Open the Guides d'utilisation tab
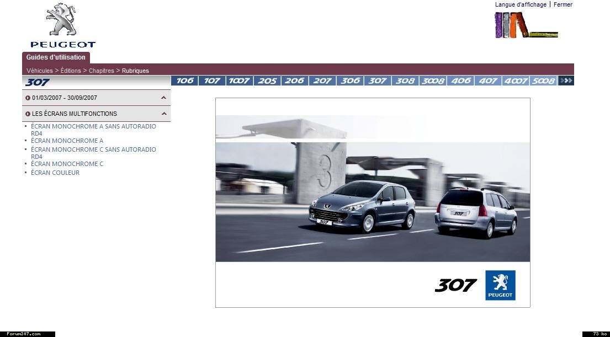 pos(56,57)
